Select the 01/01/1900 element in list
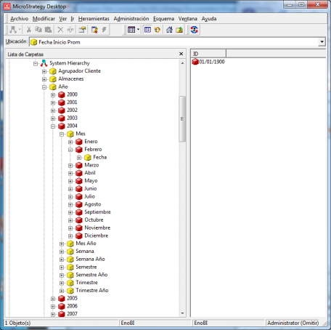The height and width of the screenshot is (330, 331). (x=212, y=62)
